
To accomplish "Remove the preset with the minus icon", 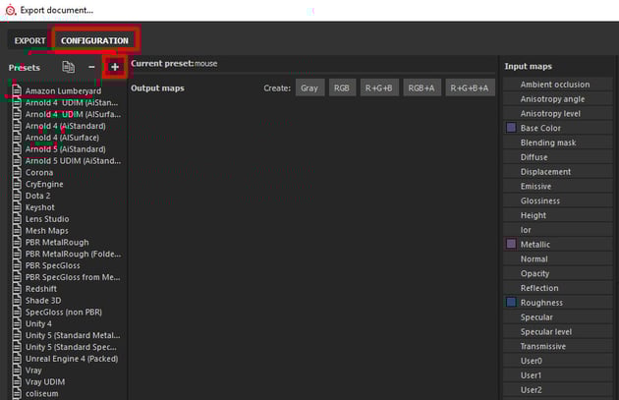I will (x=91, y=67).
